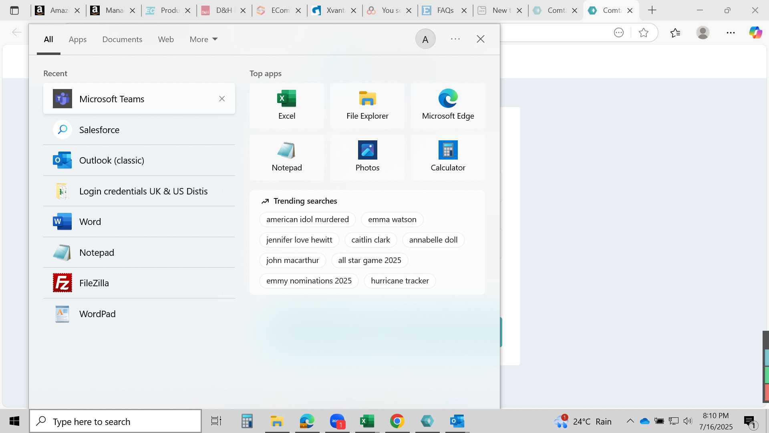Switch to FAQs browser tab
The height and width of the screenshot is (433, 769).
click(x=445, y=10)
